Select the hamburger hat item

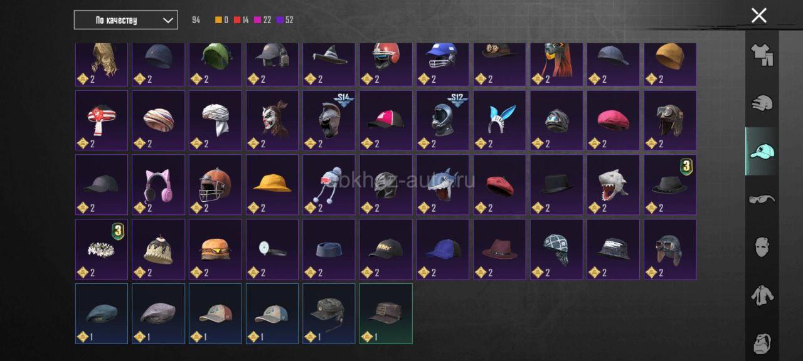pos(215,249)
